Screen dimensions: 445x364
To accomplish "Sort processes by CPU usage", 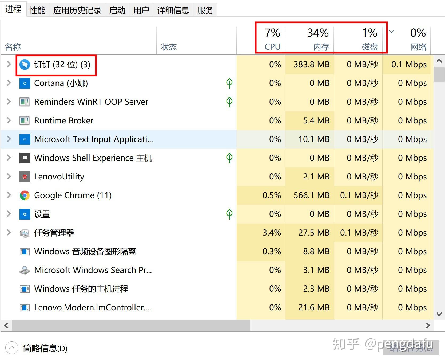I will pos(261,41).
